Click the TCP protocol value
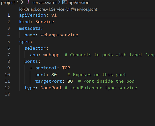The image size is (155, 126). click(66, 68)
